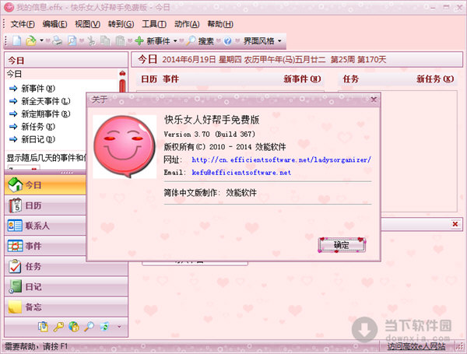
Task: Open the 视图(V) menu
Action: [87, 24]
